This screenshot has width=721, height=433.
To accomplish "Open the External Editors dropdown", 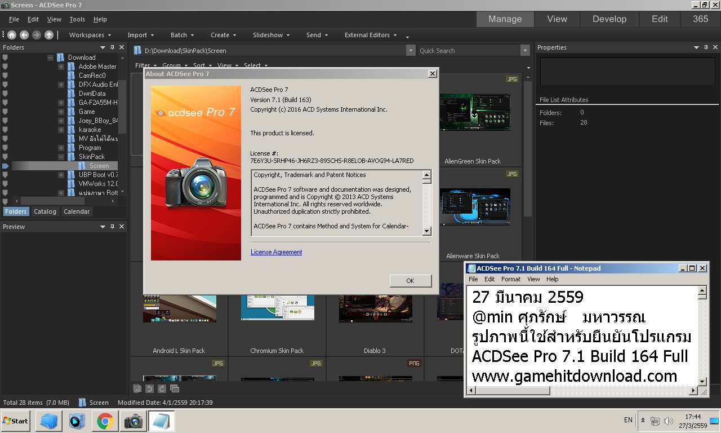I will 371,35.
